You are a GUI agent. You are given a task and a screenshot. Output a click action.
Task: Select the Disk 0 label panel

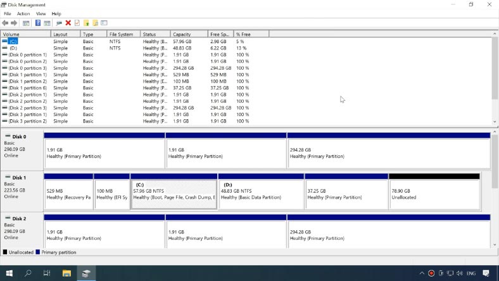coord(22,150)
